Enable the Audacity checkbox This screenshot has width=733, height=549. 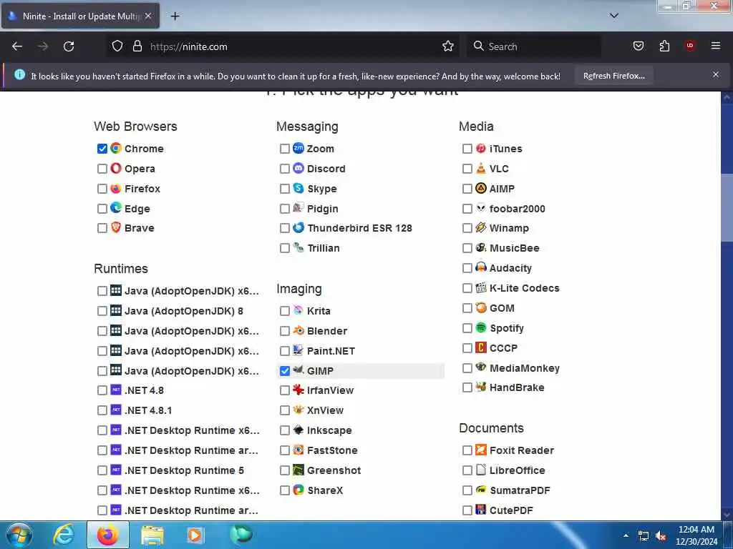pos(467,268)
